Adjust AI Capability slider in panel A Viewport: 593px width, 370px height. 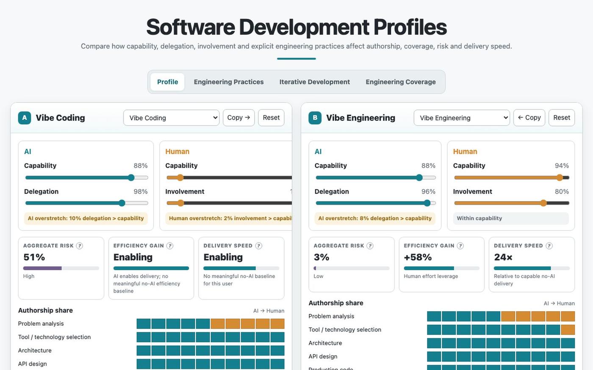(86, 178)
